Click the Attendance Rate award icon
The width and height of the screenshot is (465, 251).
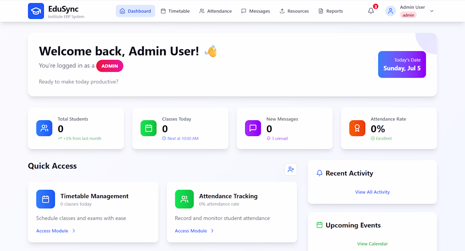coord(357,128)
